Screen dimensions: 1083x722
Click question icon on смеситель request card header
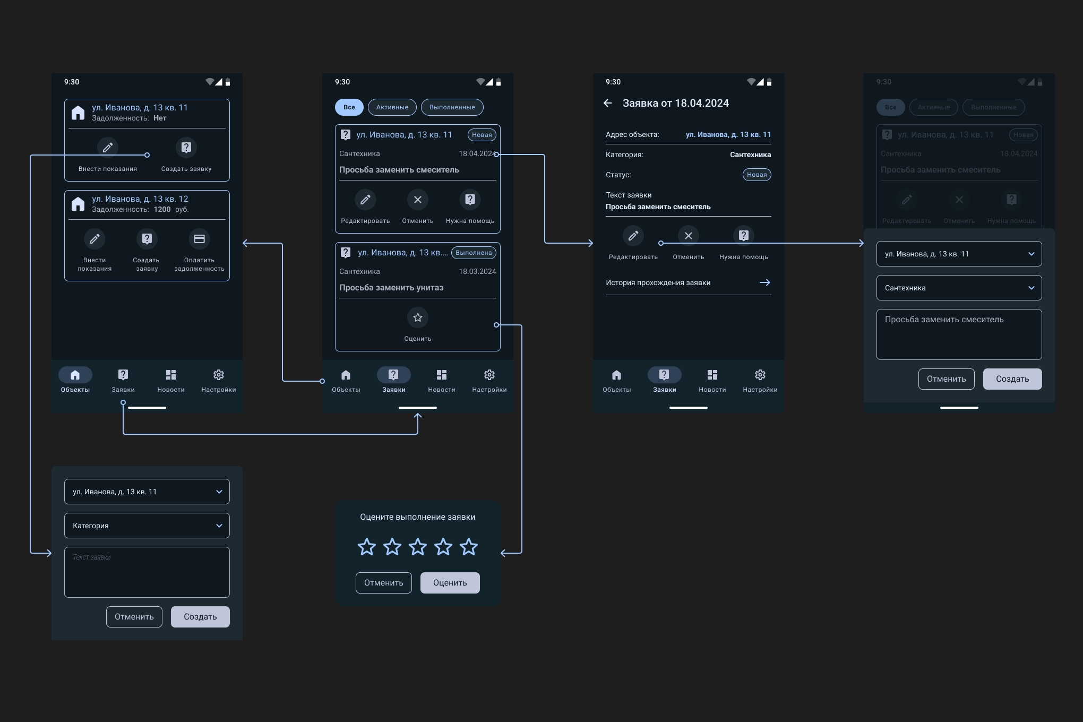click(x=346, y=135)
